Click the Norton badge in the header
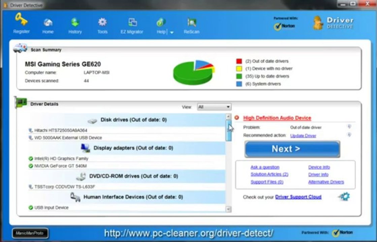This screenshot has height=242, width=377. 285,26
